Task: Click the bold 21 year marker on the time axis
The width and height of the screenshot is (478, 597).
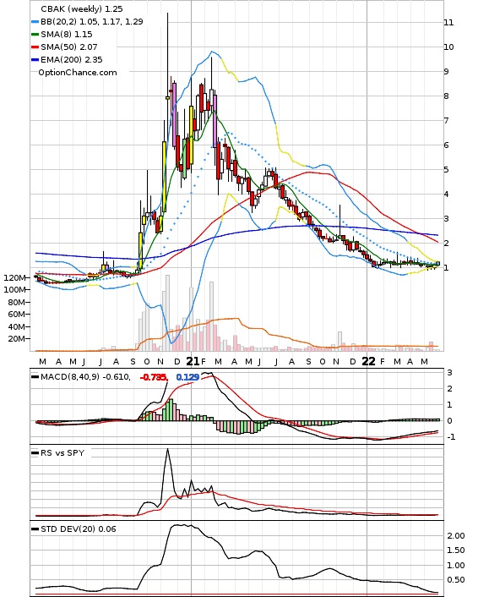Action: [193, 361]
